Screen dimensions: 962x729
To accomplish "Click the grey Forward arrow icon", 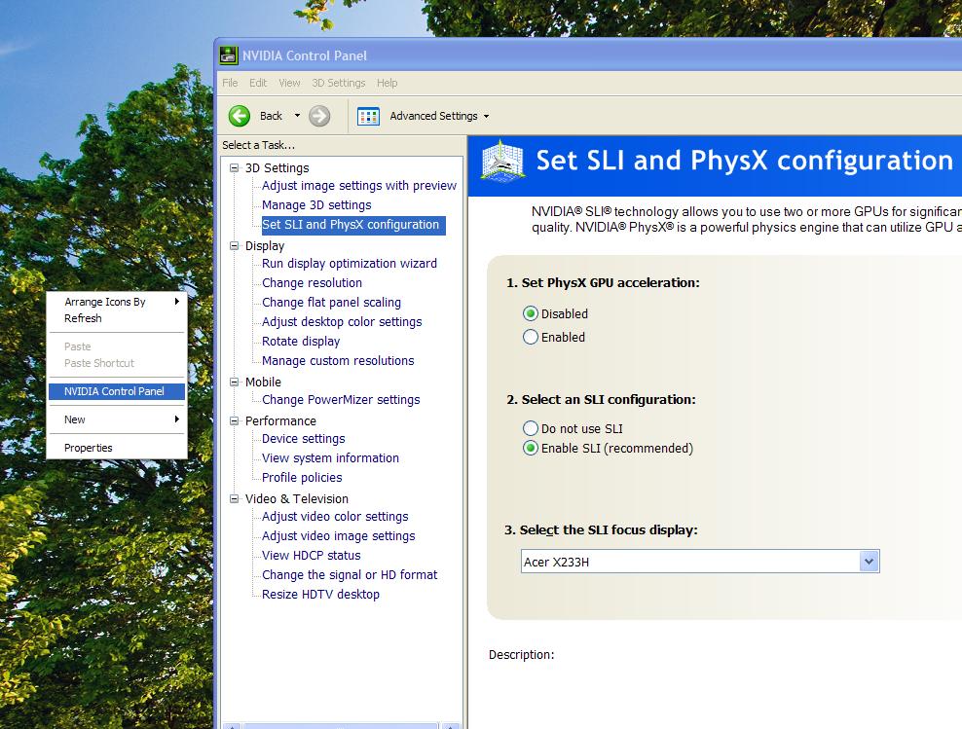I will (x=319, y=116).
